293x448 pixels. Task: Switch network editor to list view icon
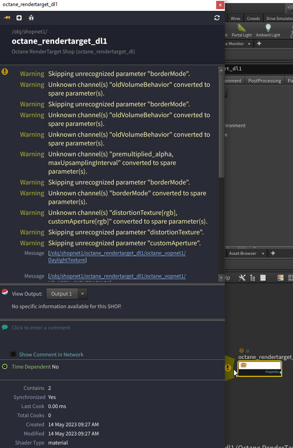pos(263,278)
